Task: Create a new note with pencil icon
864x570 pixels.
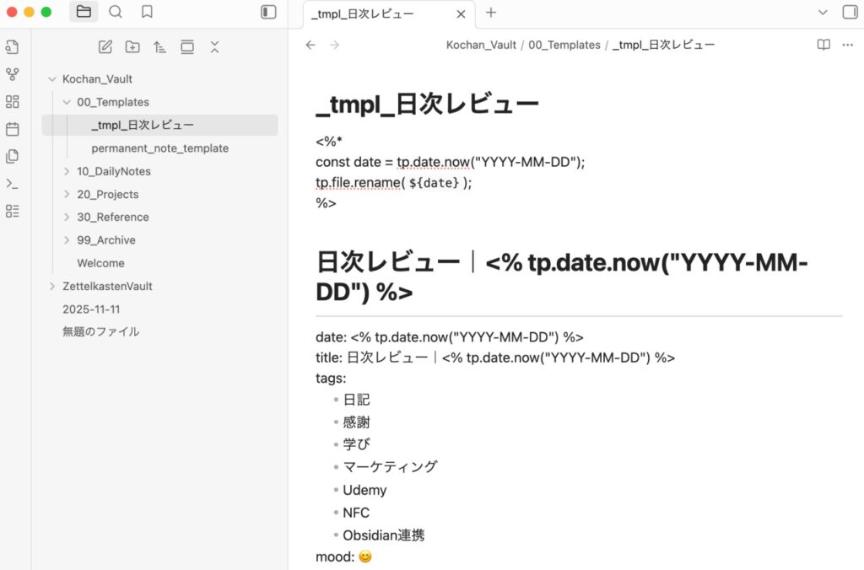Action: pos(105,47)
